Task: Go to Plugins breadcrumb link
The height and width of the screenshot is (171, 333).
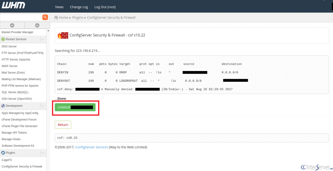Action: coord(77,18)
